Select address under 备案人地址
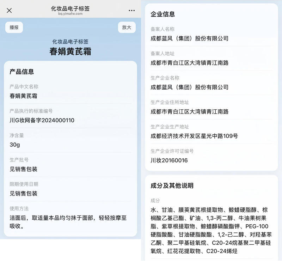Image resolution: width=282 pixels, height=261 pixels. [190, 63]
